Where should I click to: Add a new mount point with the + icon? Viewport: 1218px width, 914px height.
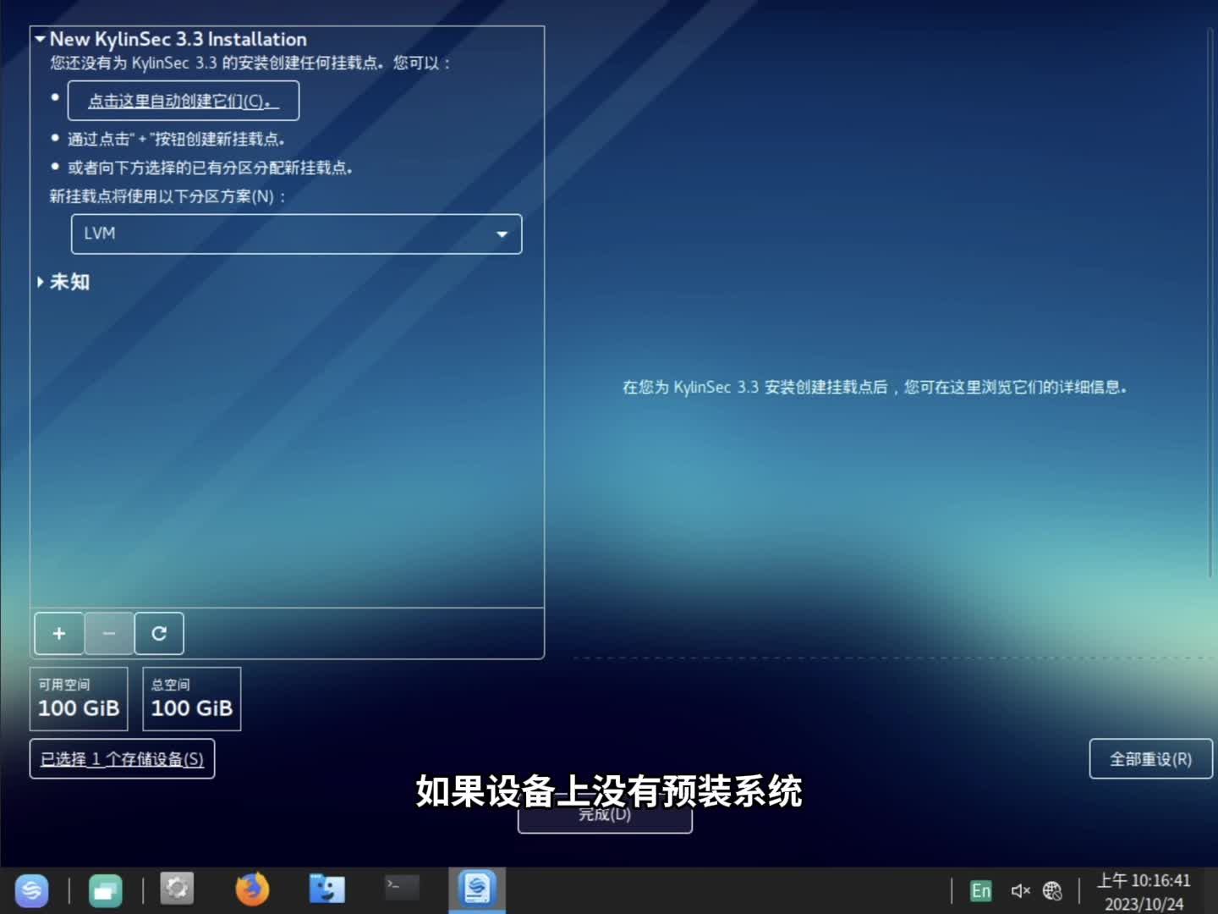tap(58, 633)
